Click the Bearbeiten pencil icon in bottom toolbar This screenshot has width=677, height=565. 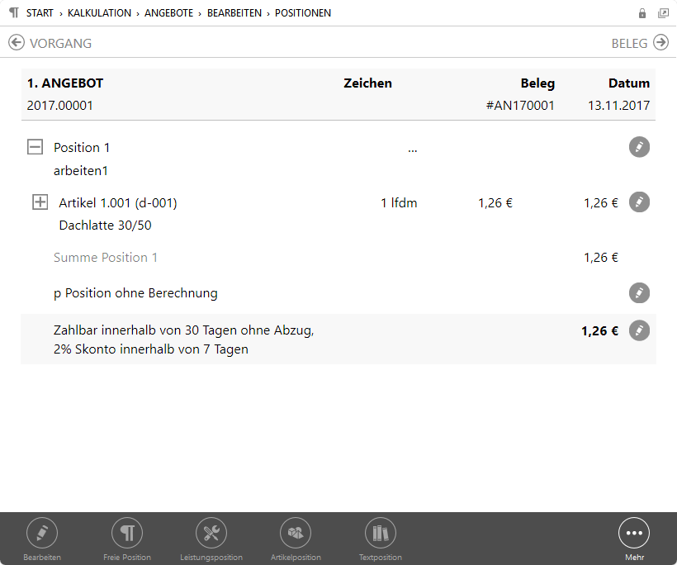point(42,534)
